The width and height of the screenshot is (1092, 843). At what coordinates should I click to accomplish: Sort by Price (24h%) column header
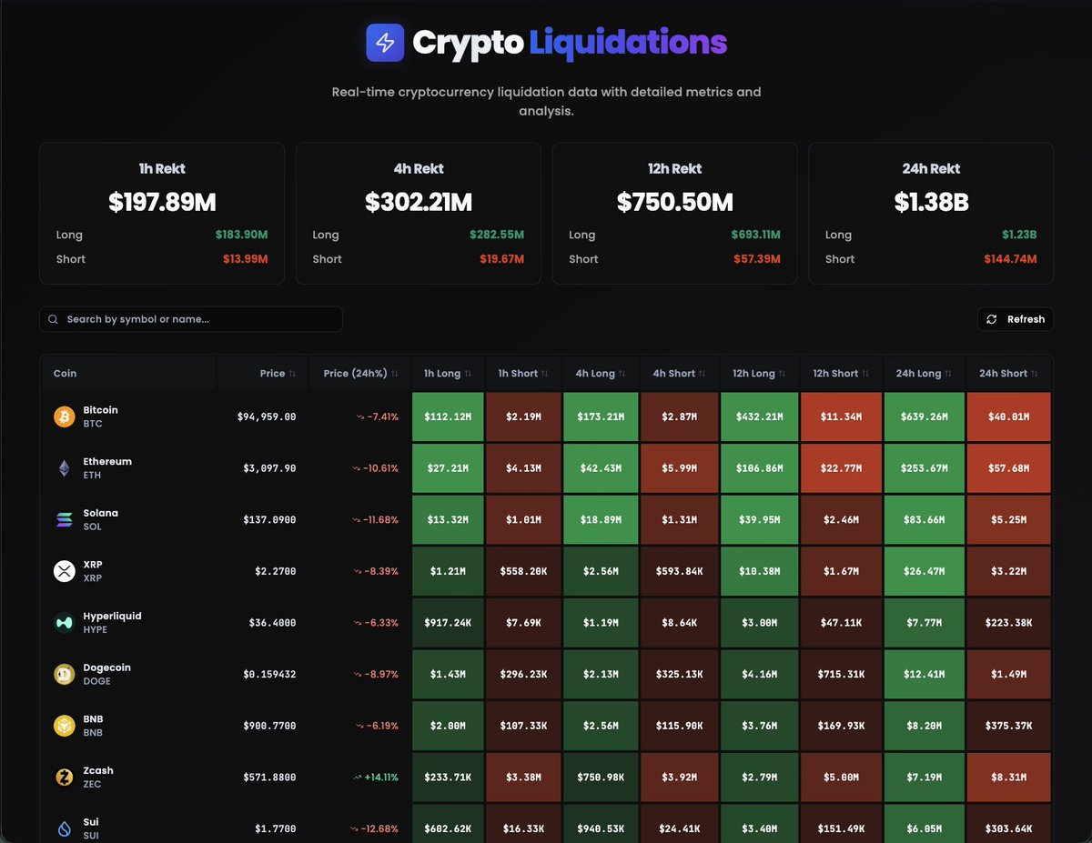coord(359,373)
